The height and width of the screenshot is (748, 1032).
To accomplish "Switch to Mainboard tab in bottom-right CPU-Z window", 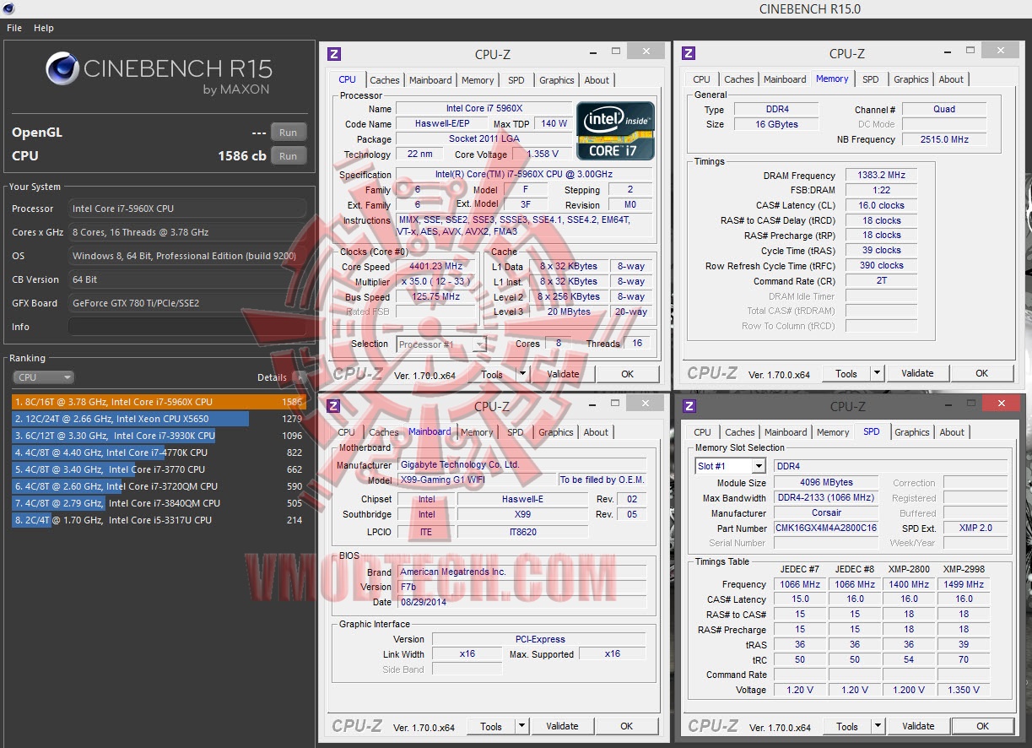I will point(786,432).
